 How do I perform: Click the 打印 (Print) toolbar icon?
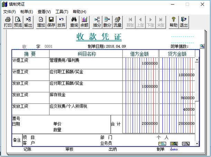pos(8,22)
